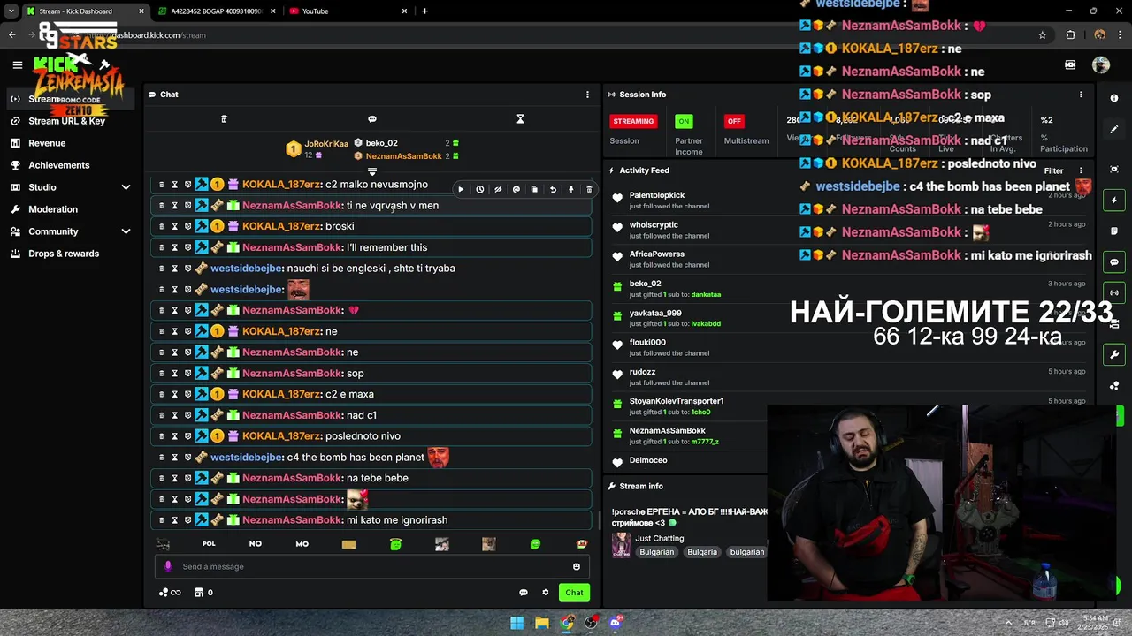The image size is (1132, 636).
Task: Toggle broadcast signal icon in right sidebar
Action: pos(1114,292)
